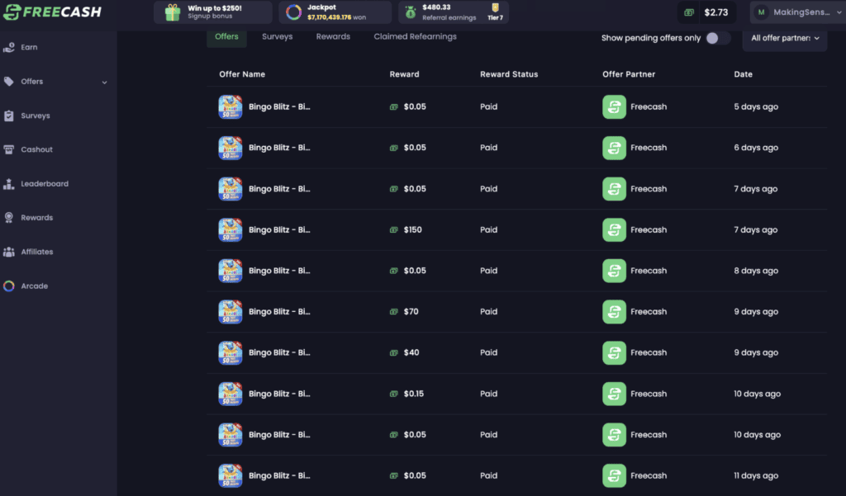The height and width of the screenshot is (496, 846).
Task: Expand the MakingSens account menu
Action: [796, 12]
